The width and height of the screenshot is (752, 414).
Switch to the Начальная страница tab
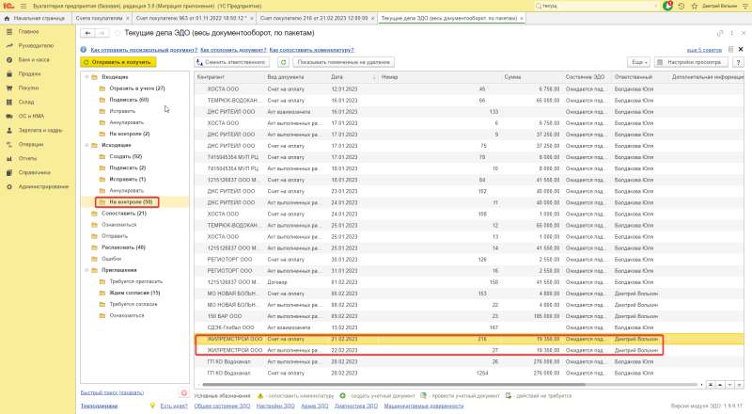[x=37, y=18]
